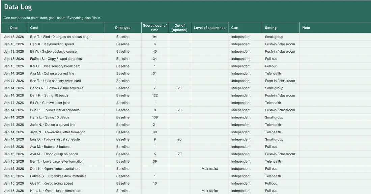Click 'Carlos R. · Follows visual schedule' cell
371x194 pixels.
pyautogui.click(x=65, y=88)
